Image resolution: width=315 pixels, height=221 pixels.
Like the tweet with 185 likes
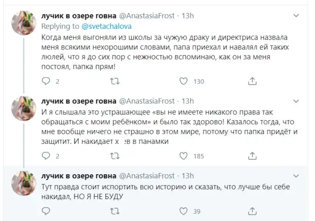pyautogui.click(x=184, y=156)
